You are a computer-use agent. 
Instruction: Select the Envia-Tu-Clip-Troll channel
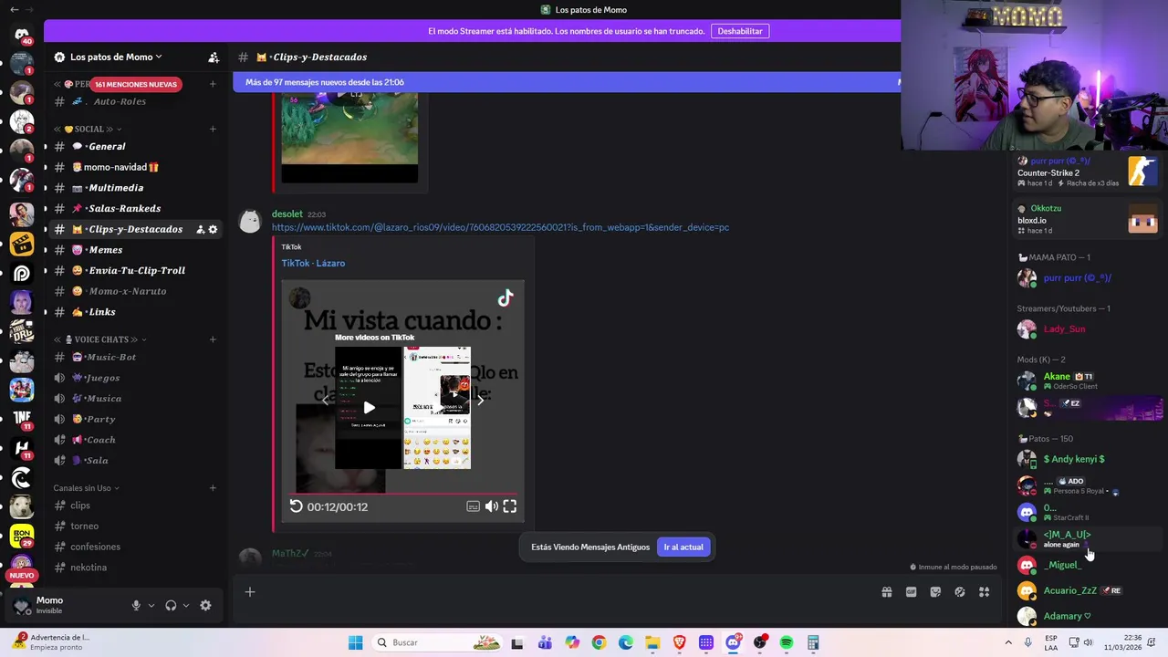click(x=135, y=270)
